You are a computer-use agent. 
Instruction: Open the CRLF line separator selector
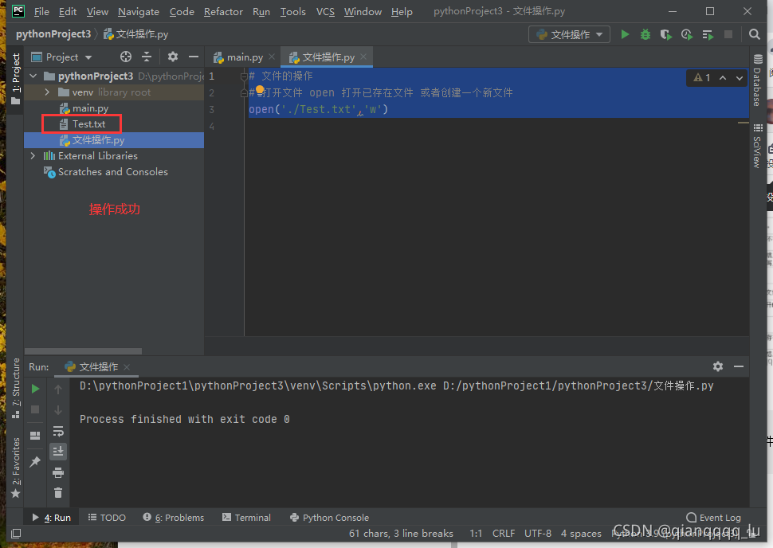pos(504,533)
